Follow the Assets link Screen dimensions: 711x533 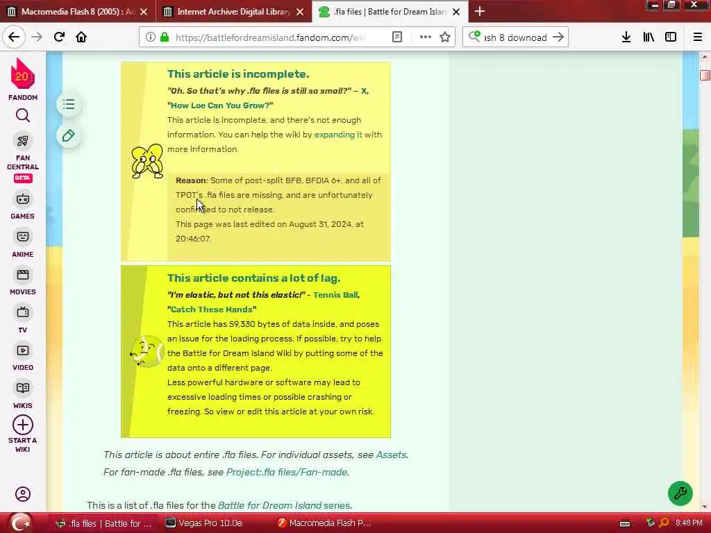pos(391,455)
